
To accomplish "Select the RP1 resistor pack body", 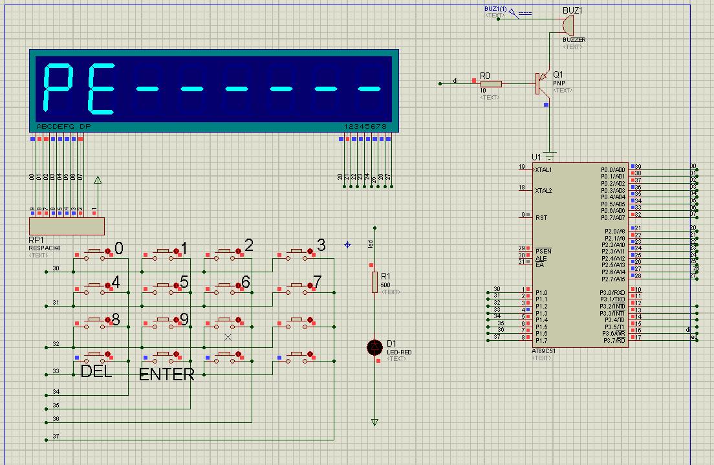I will (67, 226).
